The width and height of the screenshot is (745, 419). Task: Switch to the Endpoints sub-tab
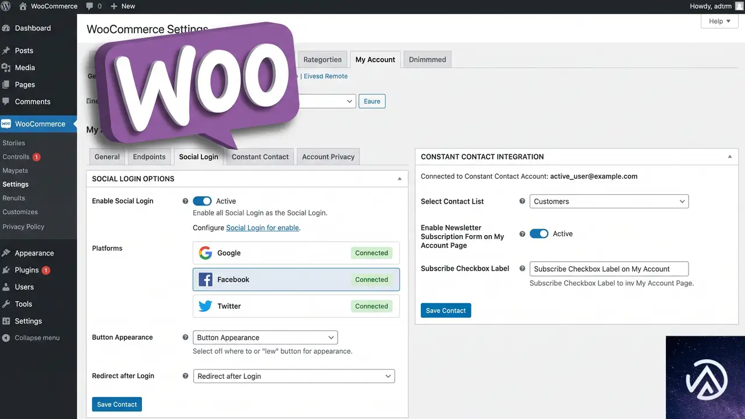point(150,157)
